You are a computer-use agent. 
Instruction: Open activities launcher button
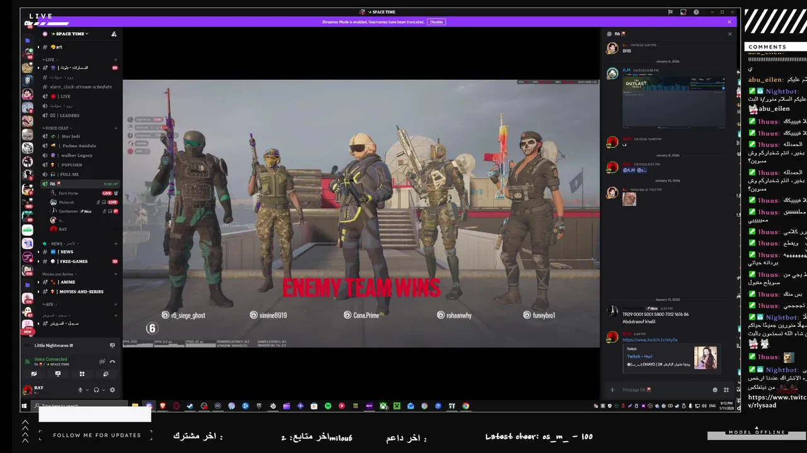82,374
